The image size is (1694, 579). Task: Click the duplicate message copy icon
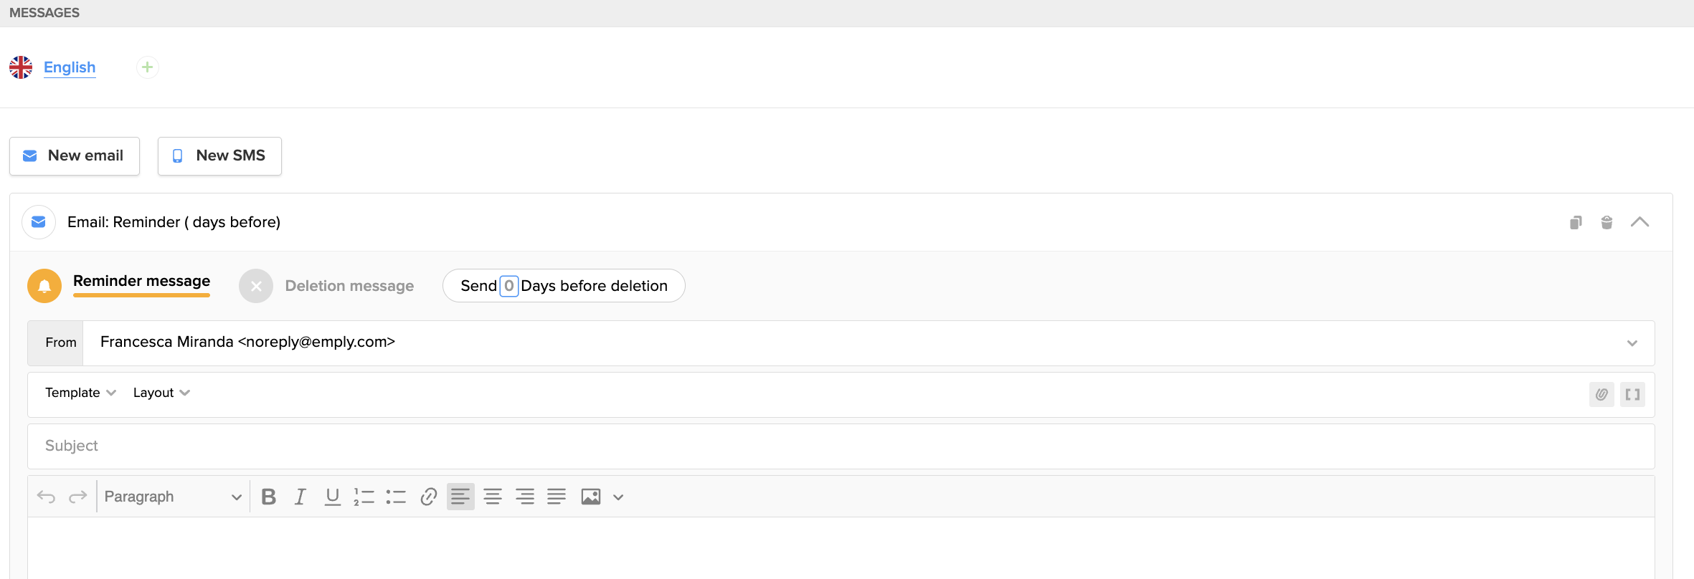(x=1576, y=222)
